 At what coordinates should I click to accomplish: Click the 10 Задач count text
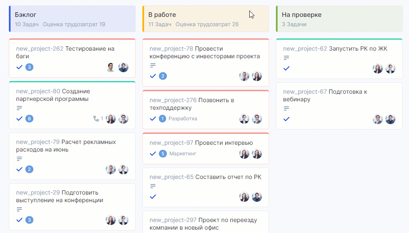27,24
